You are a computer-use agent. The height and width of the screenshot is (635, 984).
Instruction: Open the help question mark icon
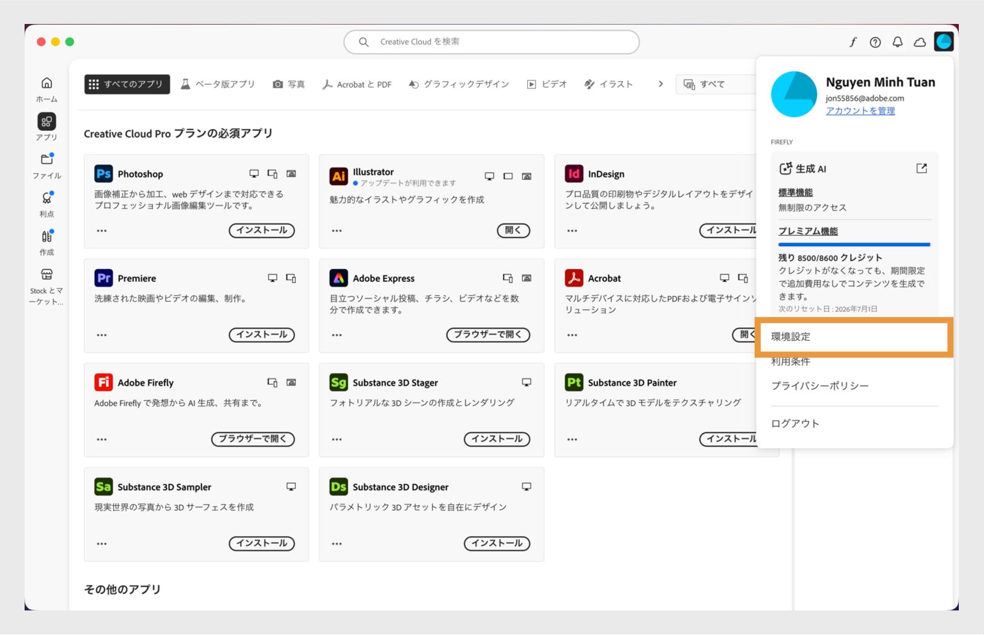pos(875,42)
